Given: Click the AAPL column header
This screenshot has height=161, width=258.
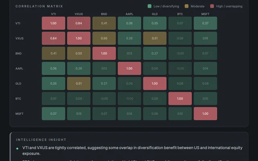Looking at the screenshot, I should pos(129,14).
